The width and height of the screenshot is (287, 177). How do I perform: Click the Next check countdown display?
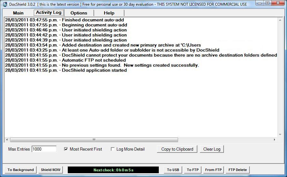[113, 170]
